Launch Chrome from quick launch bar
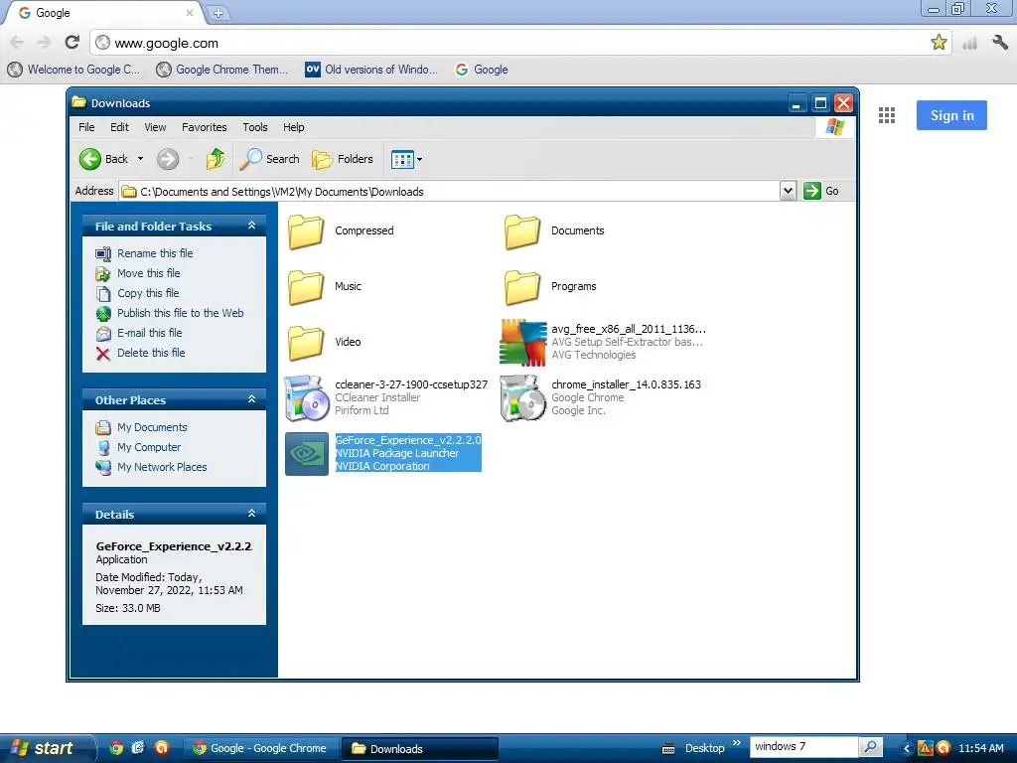The image size is (1017, 763). point(116,748)
